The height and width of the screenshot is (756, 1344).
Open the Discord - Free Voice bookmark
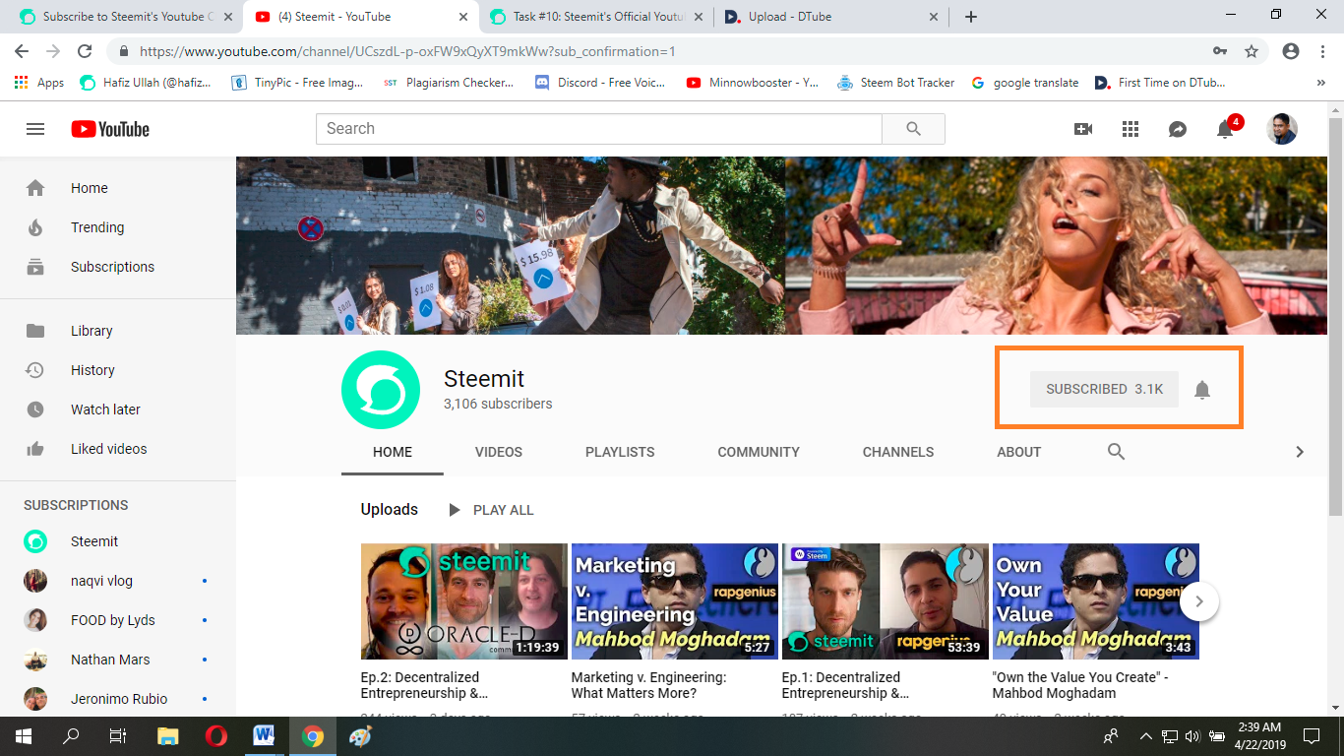tap(600, 83)
